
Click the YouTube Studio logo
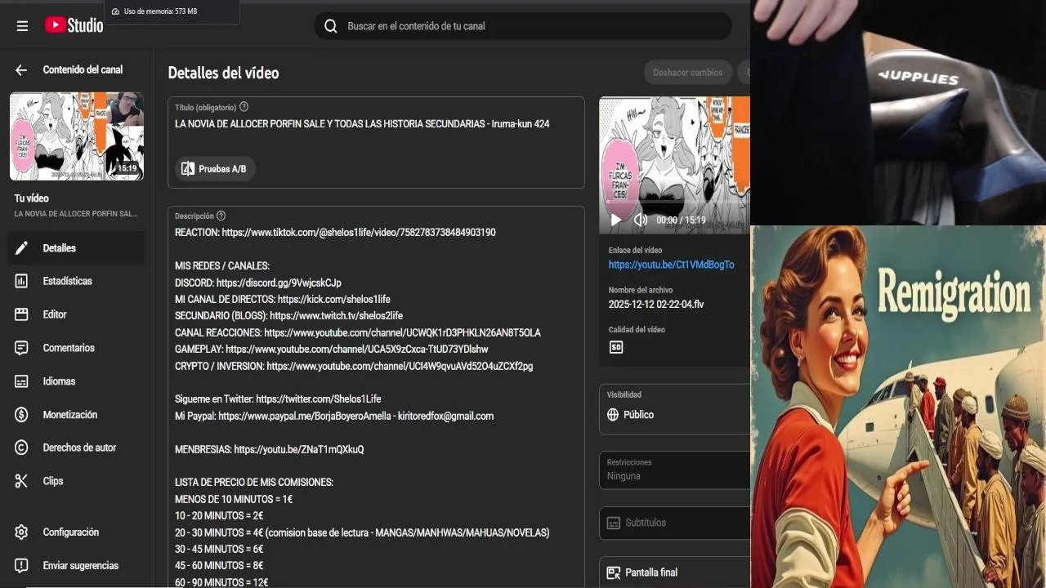tap(74, 25)
